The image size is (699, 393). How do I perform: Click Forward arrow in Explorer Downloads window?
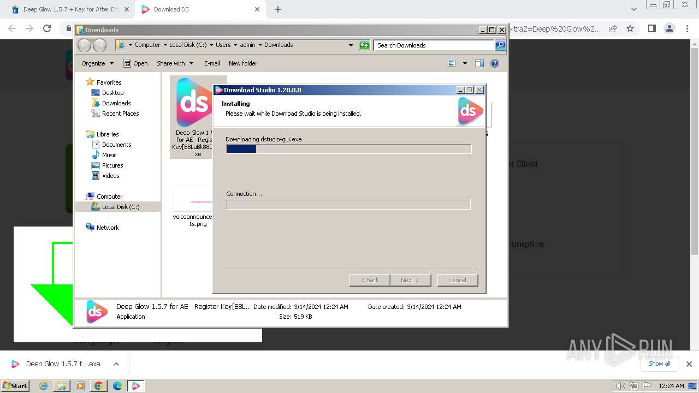click(99, 45)
